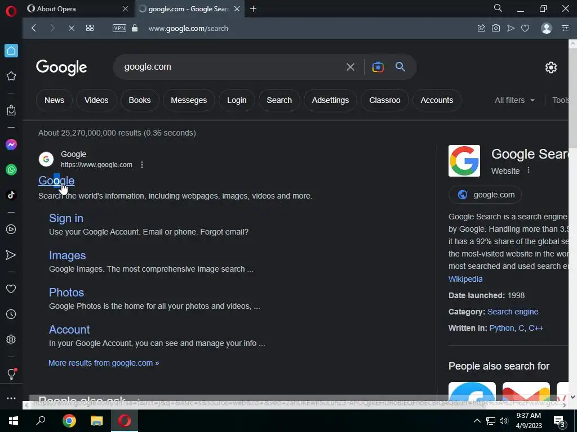Search tabs with magnifier in title bar
577x432 pixels.
click(x=498, y=8)
